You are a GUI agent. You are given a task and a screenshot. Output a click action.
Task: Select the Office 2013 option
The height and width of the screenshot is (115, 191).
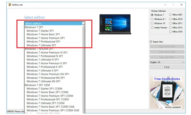(x=170, y=27)
